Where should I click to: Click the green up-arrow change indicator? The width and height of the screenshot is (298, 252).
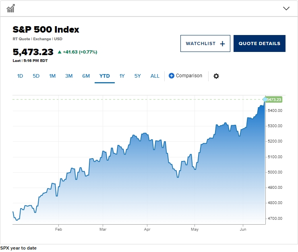60,52
